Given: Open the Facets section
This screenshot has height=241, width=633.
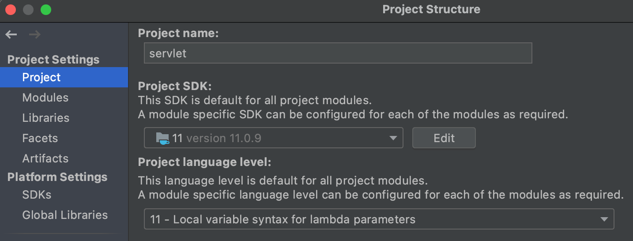Looking at the screenshot, I should coord(40,138).
